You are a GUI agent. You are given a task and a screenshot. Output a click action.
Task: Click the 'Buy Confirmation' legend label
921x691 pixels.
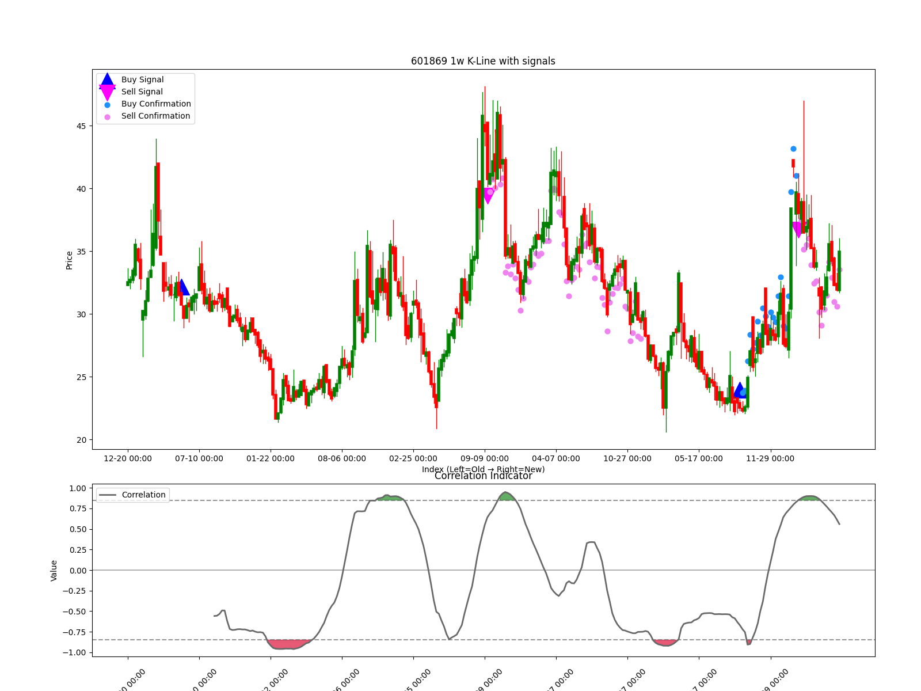(x=156, y=104)
